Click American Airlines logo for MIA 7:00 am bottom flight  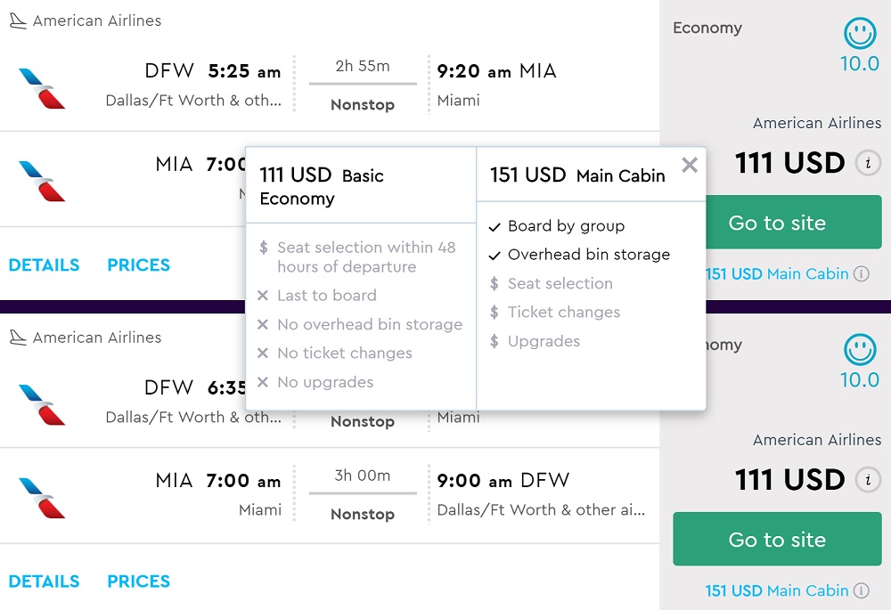pos(42,496)
